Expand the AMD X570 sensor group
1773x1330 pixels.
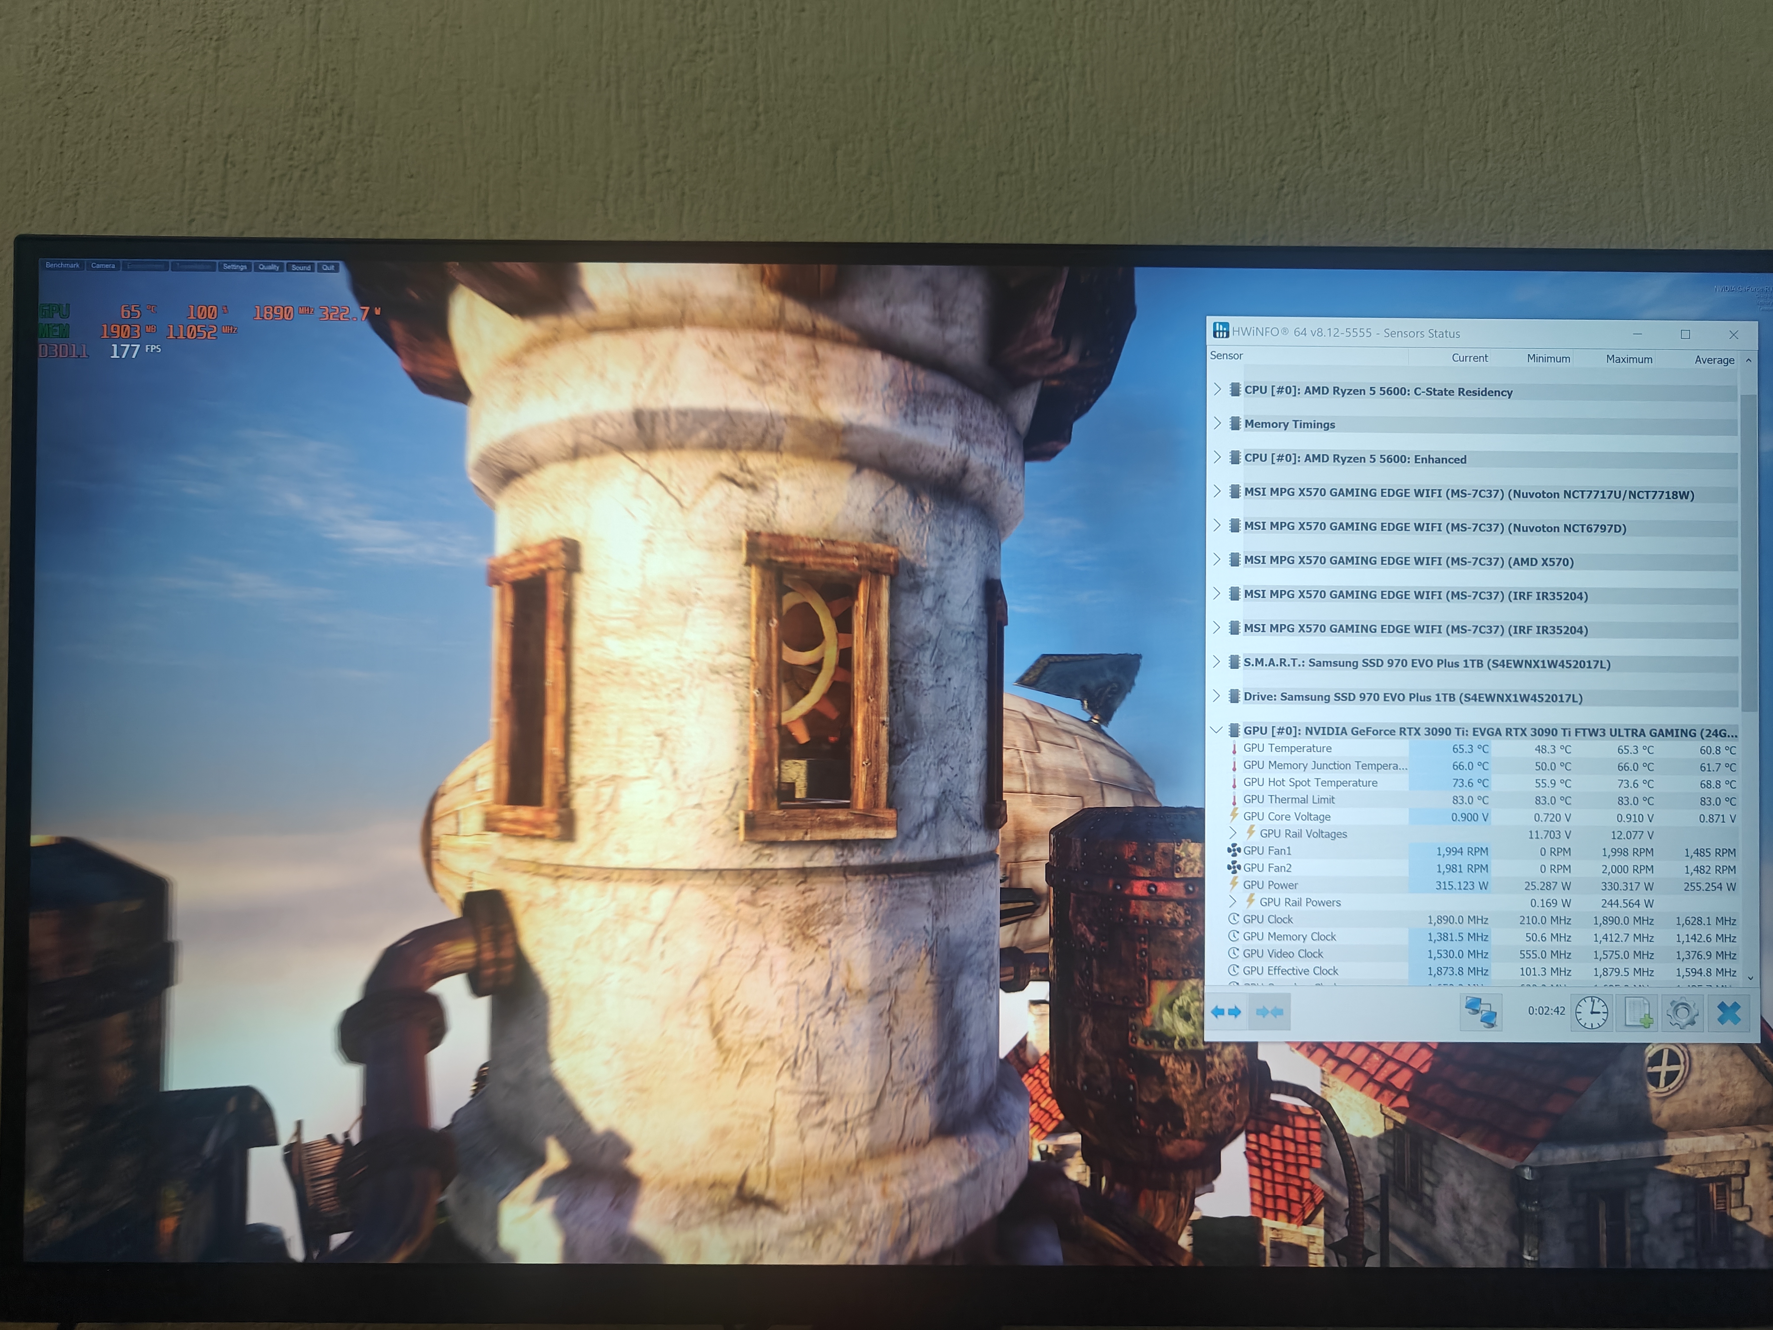(x=1218, y=559)
